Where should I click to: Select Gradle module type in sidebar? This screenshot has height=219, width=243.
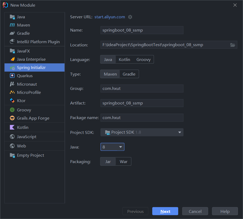click(35, 33)
